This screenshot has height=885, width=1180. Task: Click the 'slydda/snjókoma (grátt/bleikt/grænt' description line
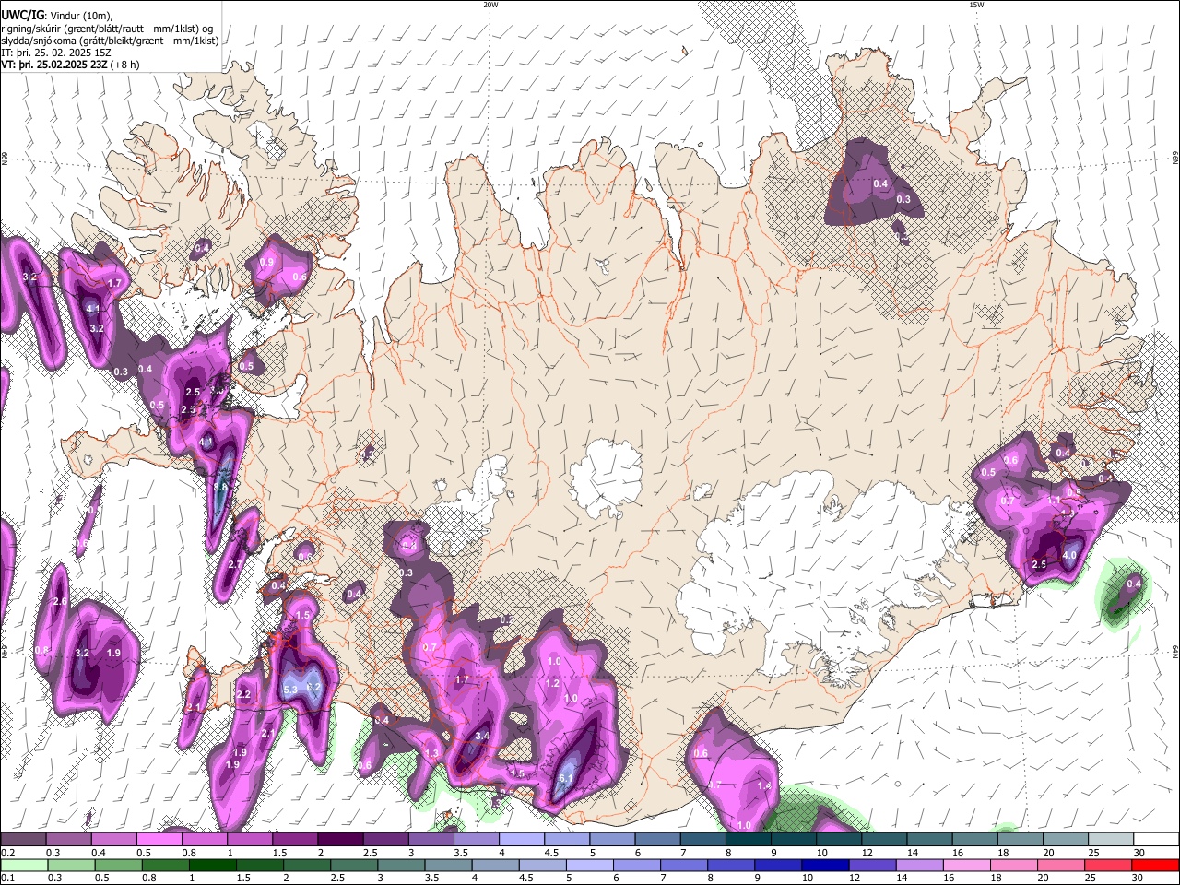coord(110,41)
